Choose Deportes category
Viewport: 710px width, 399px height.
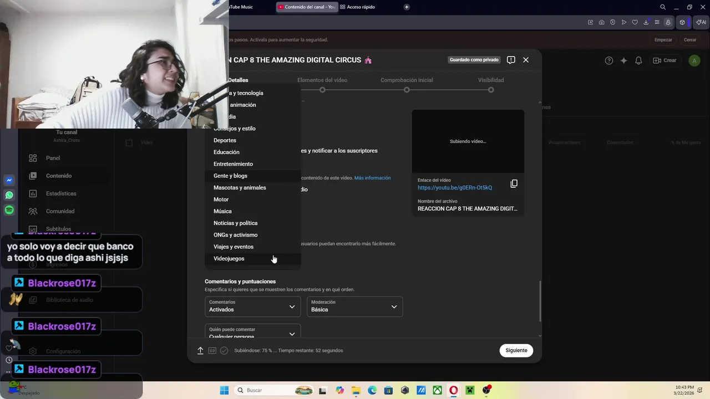point(253,140)
